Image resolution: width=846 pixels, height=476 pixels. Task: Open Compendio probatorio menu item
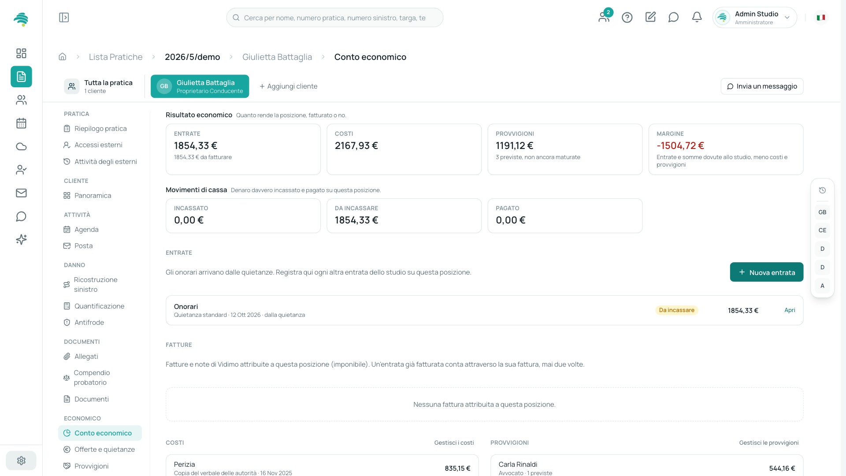pyautogui.click(x=100, y=378)
